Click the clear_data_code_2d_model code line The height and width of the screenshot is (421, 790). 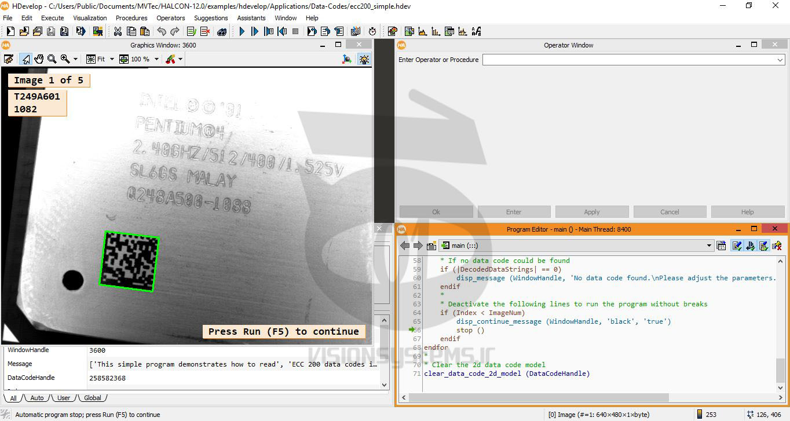point(507,374)
